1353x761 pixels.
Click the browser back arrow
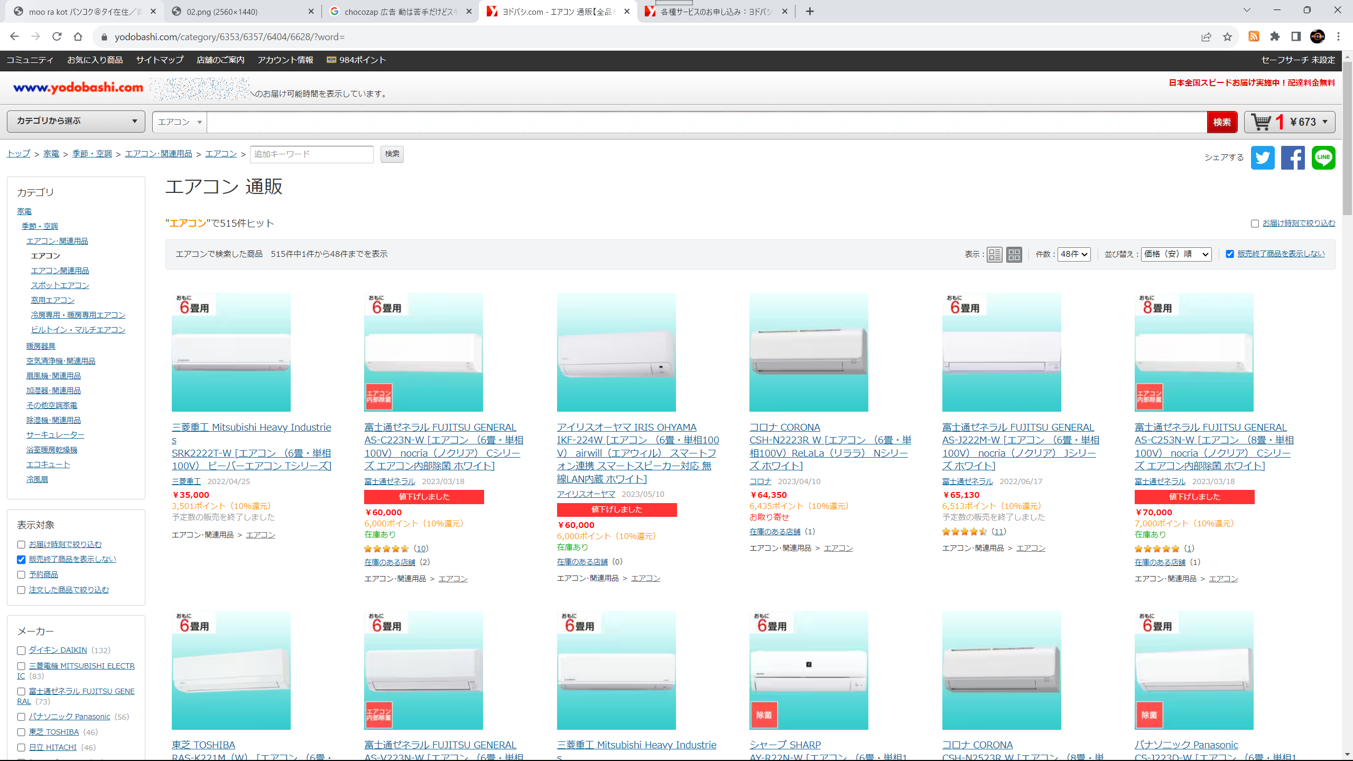click(x=14, y=36)
